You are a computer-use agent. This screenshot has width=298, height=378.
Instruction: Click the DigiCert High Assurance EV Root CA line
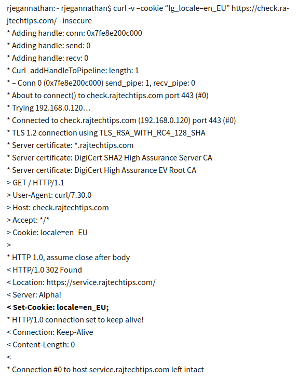102,170
